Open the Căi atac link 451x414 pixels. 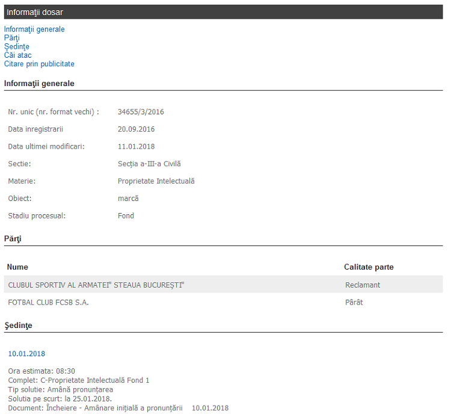18,55
